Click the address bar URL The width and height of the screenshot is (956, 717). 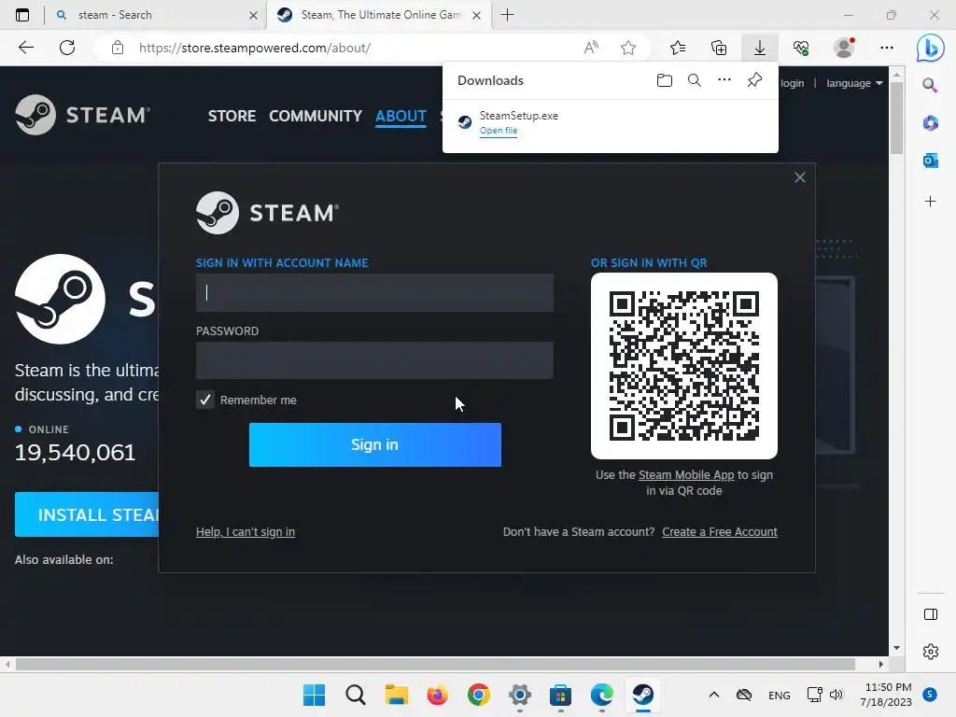[x=254, y=48]
